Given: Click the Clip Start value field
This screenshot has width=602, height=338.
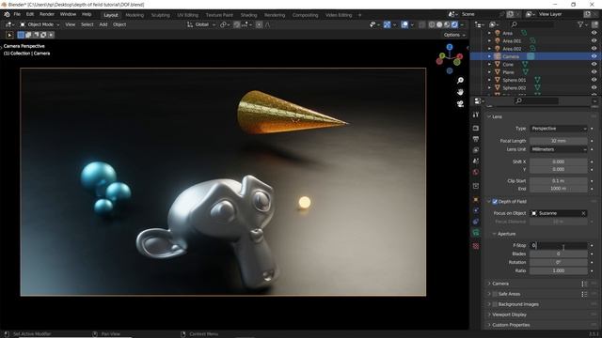Looking at the screenshot, I should (559, 181).
